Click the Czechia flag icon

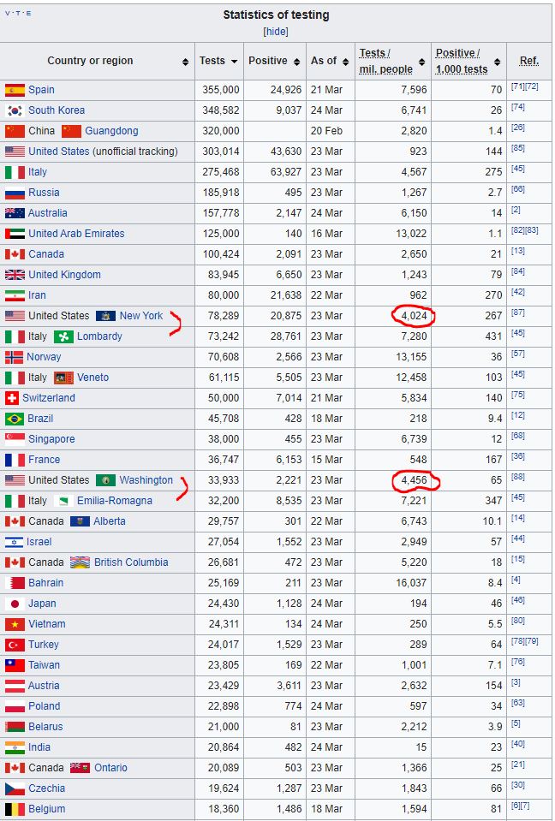pyautogui.click(x=15, y=788)
